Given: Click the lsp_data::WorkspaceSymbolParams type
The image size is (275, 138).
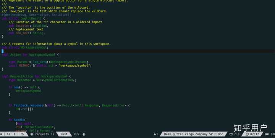Looking at the screenshot, I should pos(60,62).
